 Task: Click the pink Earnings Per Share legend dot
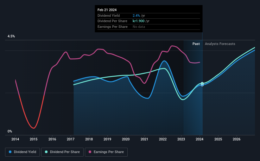90,152
